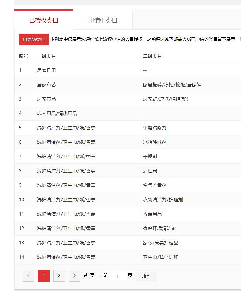Switch to the 已授权类目 tab
This screenshot has height=291, width=241.
44,20
